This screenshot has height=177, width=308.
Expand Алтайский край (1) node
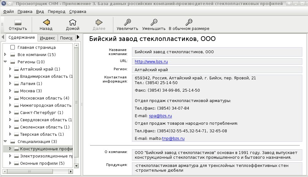click(10, 69)
